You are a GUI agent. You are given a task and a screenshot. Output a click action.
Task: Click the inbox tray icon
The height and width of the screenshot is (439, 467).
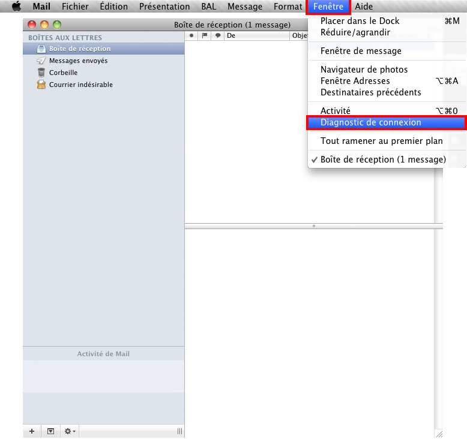[41, 49]
